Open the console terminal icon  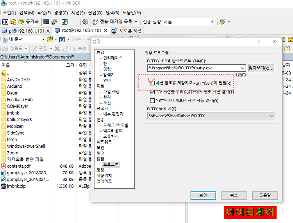(x=46, y=22)
